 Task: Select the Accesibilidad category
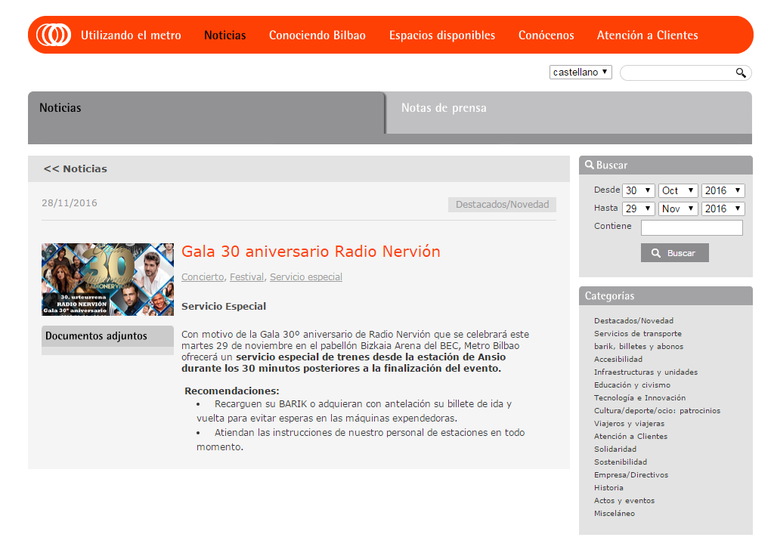tap(618, 359)
